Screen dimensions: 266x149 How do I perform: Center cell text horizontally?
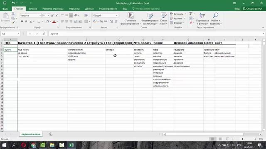point(66,22)
